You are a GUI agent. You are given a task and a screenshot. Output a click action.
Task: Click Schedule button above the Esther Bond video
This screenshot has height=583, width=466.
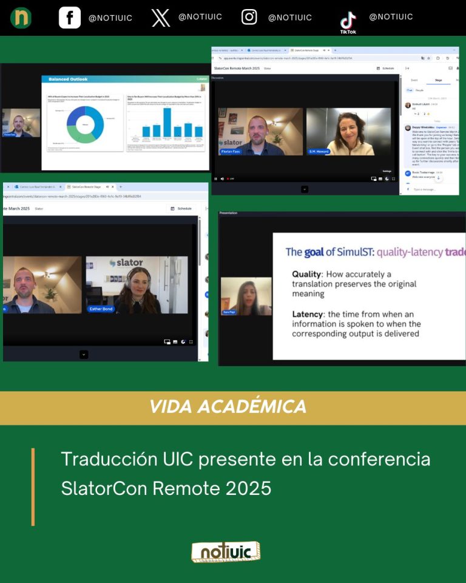pyautogui.click(x=180, y=208)
